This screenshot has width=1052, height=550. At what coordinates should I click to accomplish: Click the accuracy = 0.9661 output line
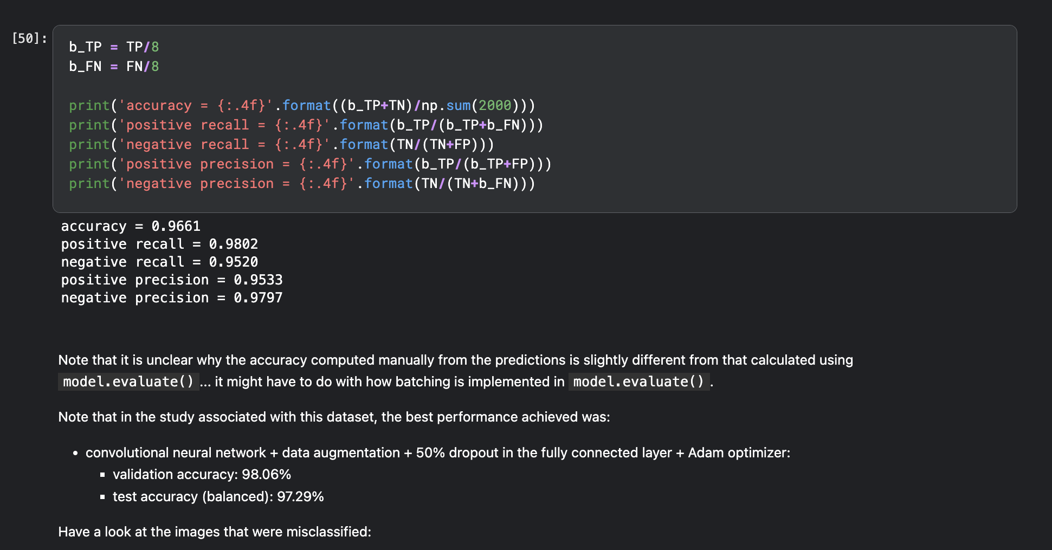click(x=131, y=226)
